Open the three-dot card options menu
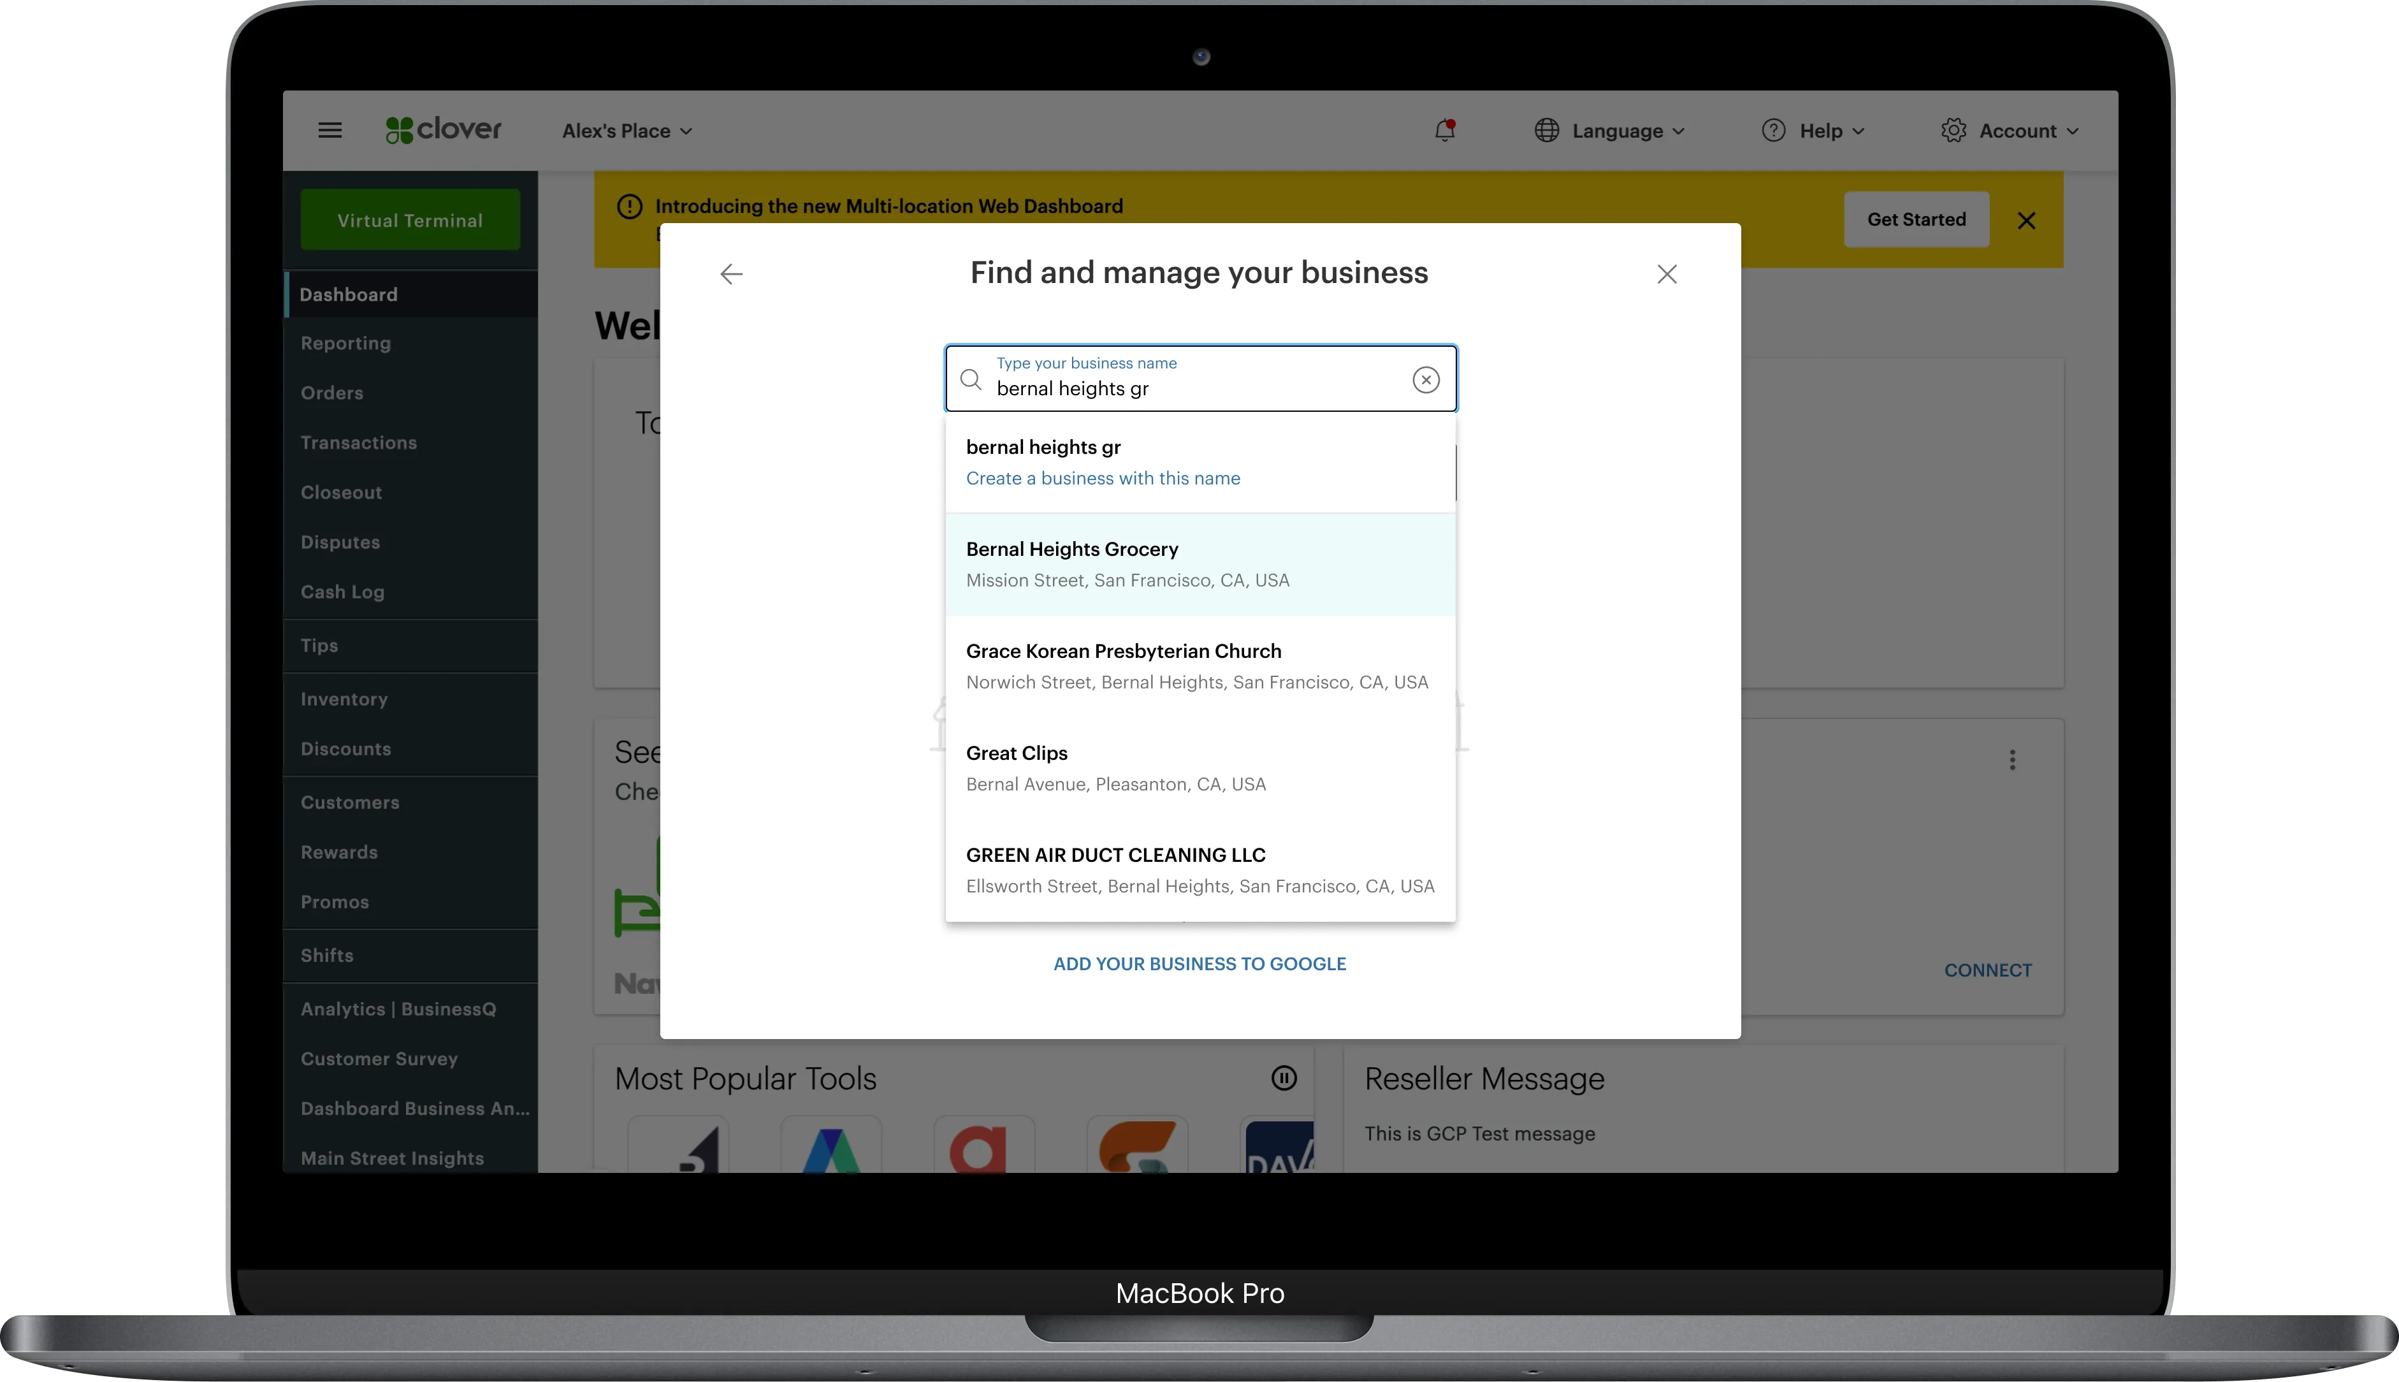The height and width of the screenshot is (1382, 2399). coord(2012,759)
